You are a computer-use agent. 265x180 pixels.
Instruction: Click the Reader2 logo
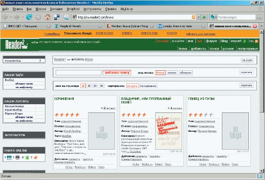(x=15, y=45)
